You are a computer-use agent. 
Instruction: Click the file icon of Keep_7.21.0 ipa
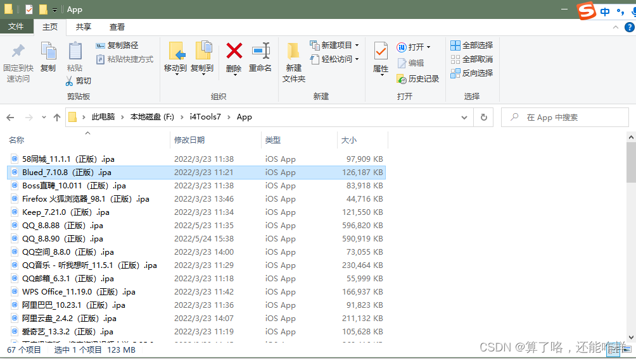coord(15,212)
